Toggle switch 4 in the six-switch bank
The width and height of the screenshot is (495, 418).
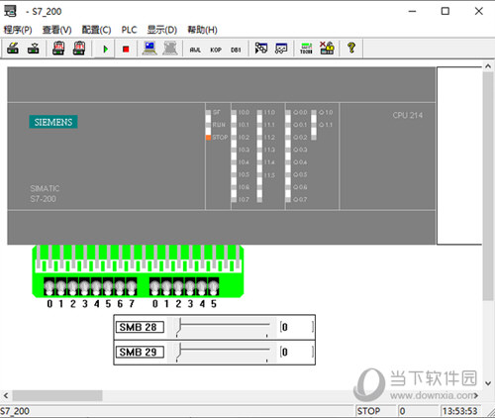pos(202,286)
